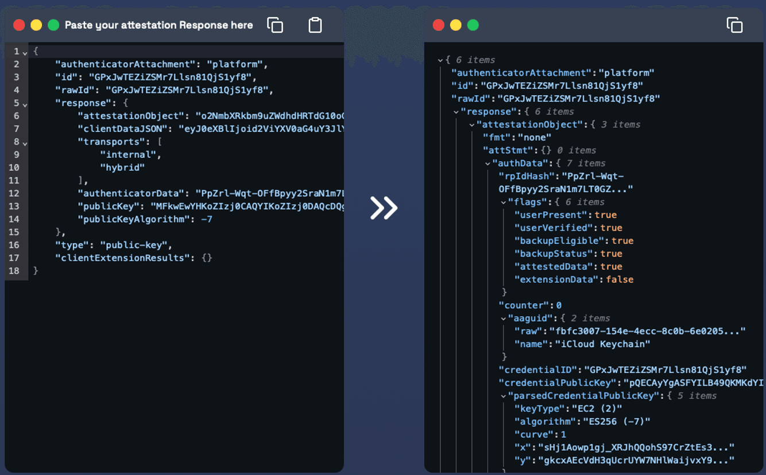Click the "credentialPublicKey" row
Image resolution: width=766 pixels, height=475 pixels.
click(x=630, y=383)
